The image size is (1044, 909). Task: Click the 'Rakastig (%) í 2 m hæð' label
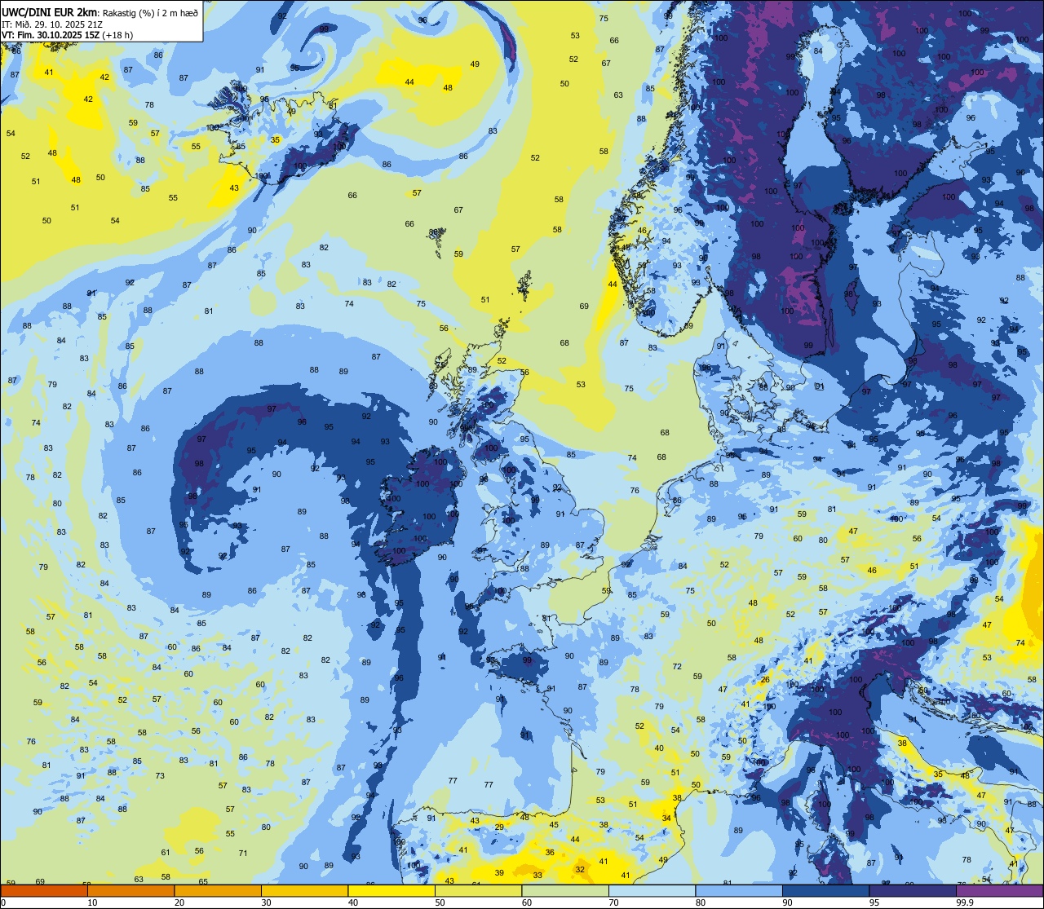(x=149, y=11)
